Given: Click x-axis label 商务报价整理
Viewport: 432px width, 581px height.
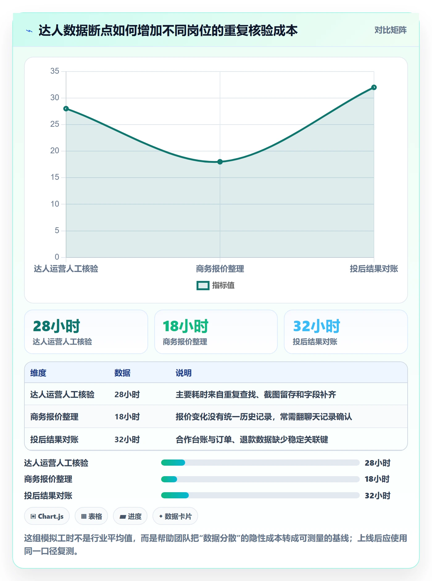Looking at the screenshot, I should tap(220, 269).
